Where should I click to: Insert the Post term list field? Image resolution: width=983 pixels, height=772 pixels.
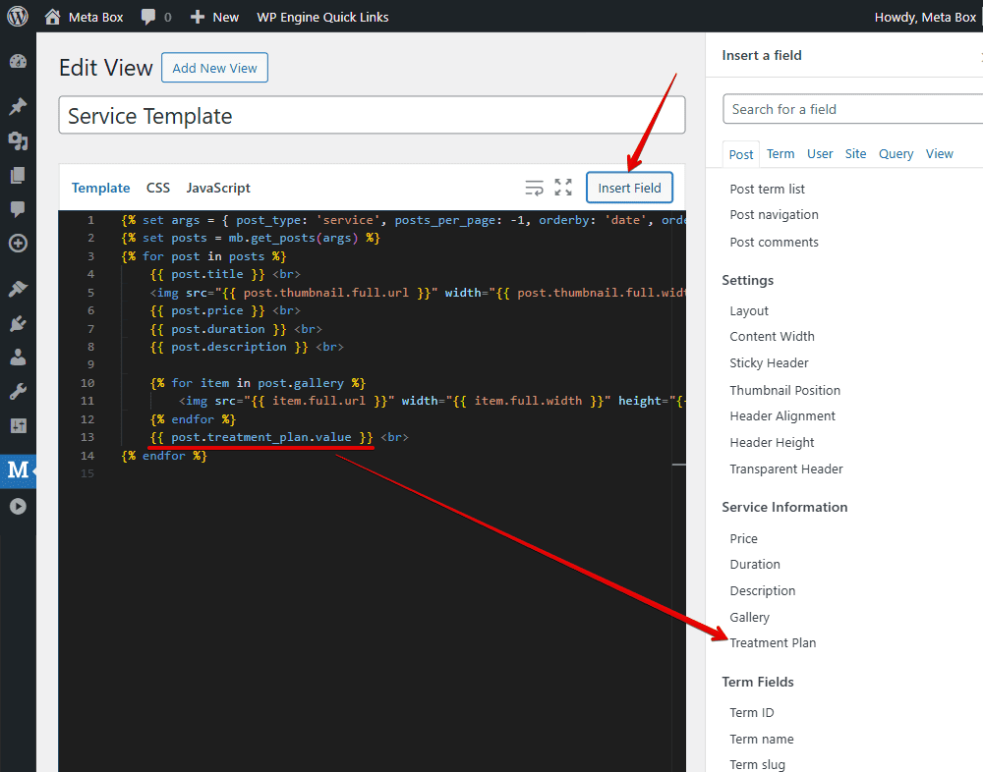coord(768,189)
